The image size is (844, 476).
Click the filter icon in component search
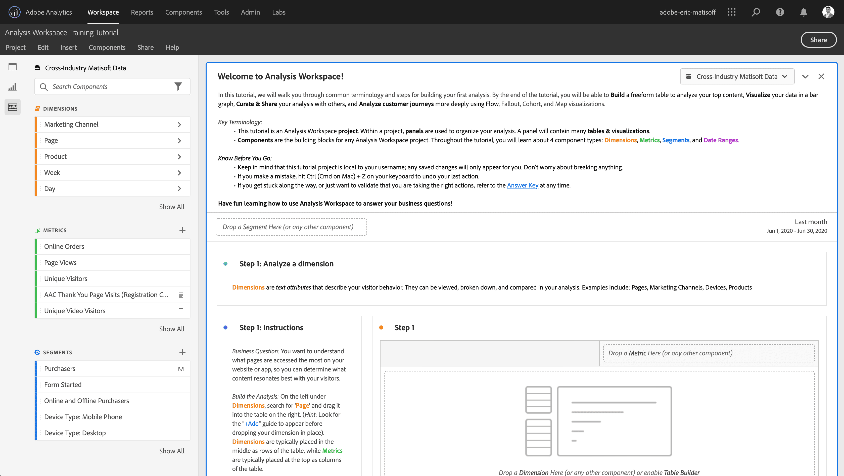pos(178,86)
